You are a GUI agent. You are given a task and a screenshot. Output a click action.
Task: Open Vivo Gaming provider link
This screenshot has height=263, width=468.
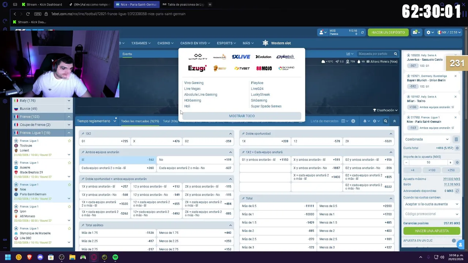click(x=194, y=83)
